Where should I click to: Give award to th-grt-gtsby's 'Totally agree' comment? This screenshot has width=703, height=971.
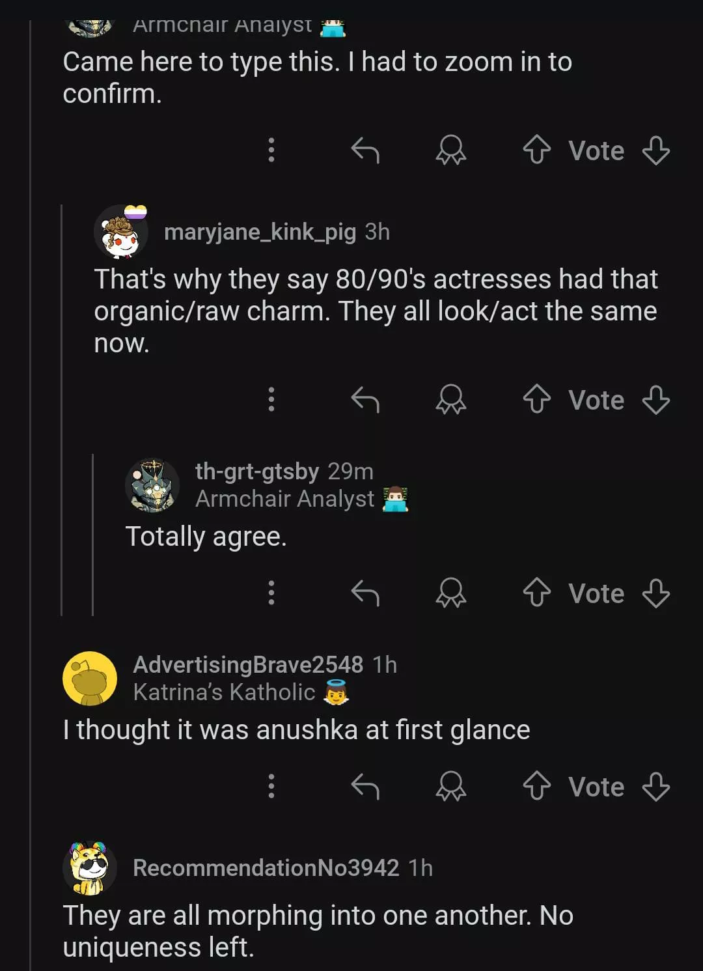[450, 593]
